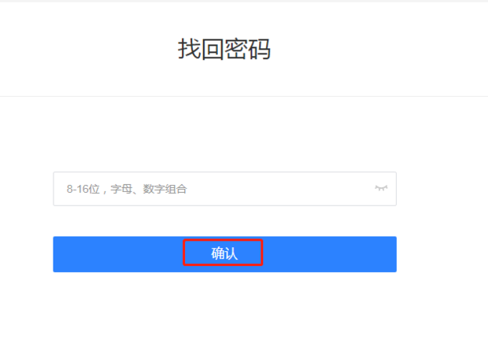Viewport: 488px width, 362px height.
Task: Submit the form via the 确认 label
Action: pos(224,253)
